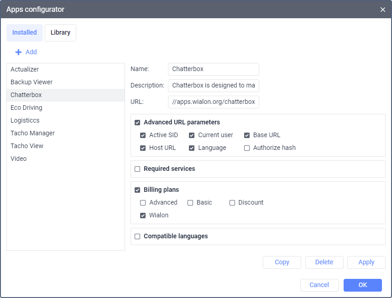The height and width of the screenshot is (298, 392).
Task: Enable the Authorize hash option
Action: pyautogui.click(x=247, y=148)
